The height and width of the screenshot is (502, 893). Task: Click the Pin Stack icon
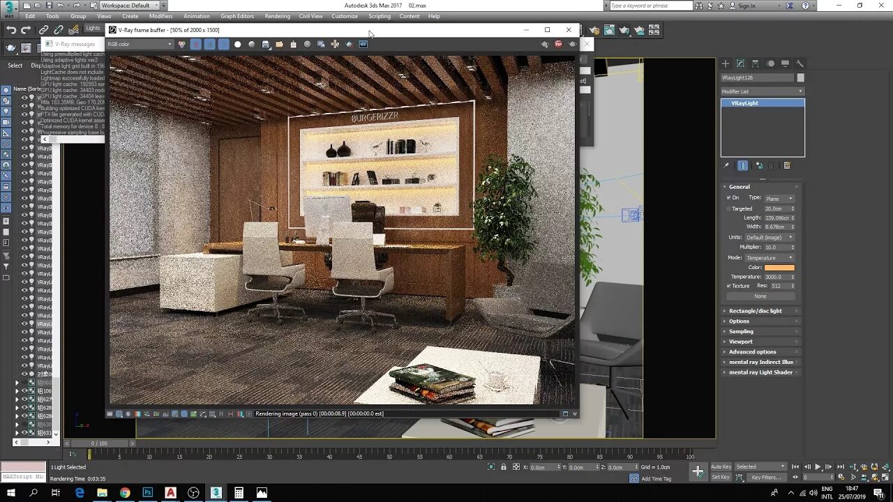(x=726, y=166)
